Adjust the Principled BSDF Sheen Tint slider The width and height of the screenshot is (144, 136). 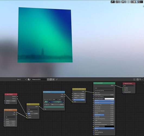(x=104, y=115)
